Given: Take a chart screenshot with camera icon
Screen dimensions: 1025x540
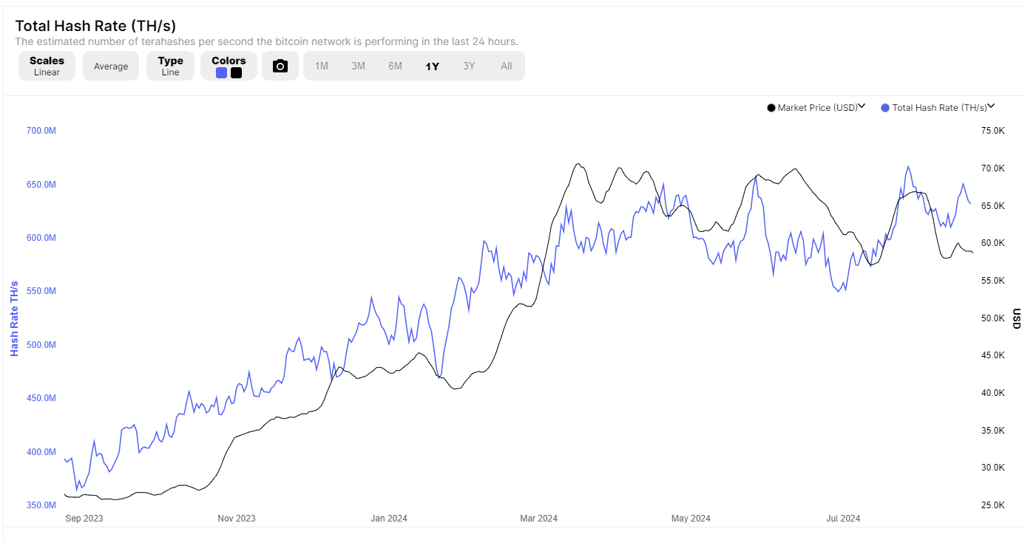Looking at the screenshot, I should (x=280, y=66).
